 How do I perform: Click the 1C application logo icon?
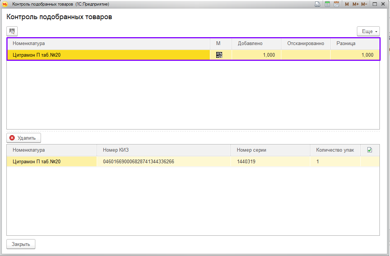(x=5, y=4)
